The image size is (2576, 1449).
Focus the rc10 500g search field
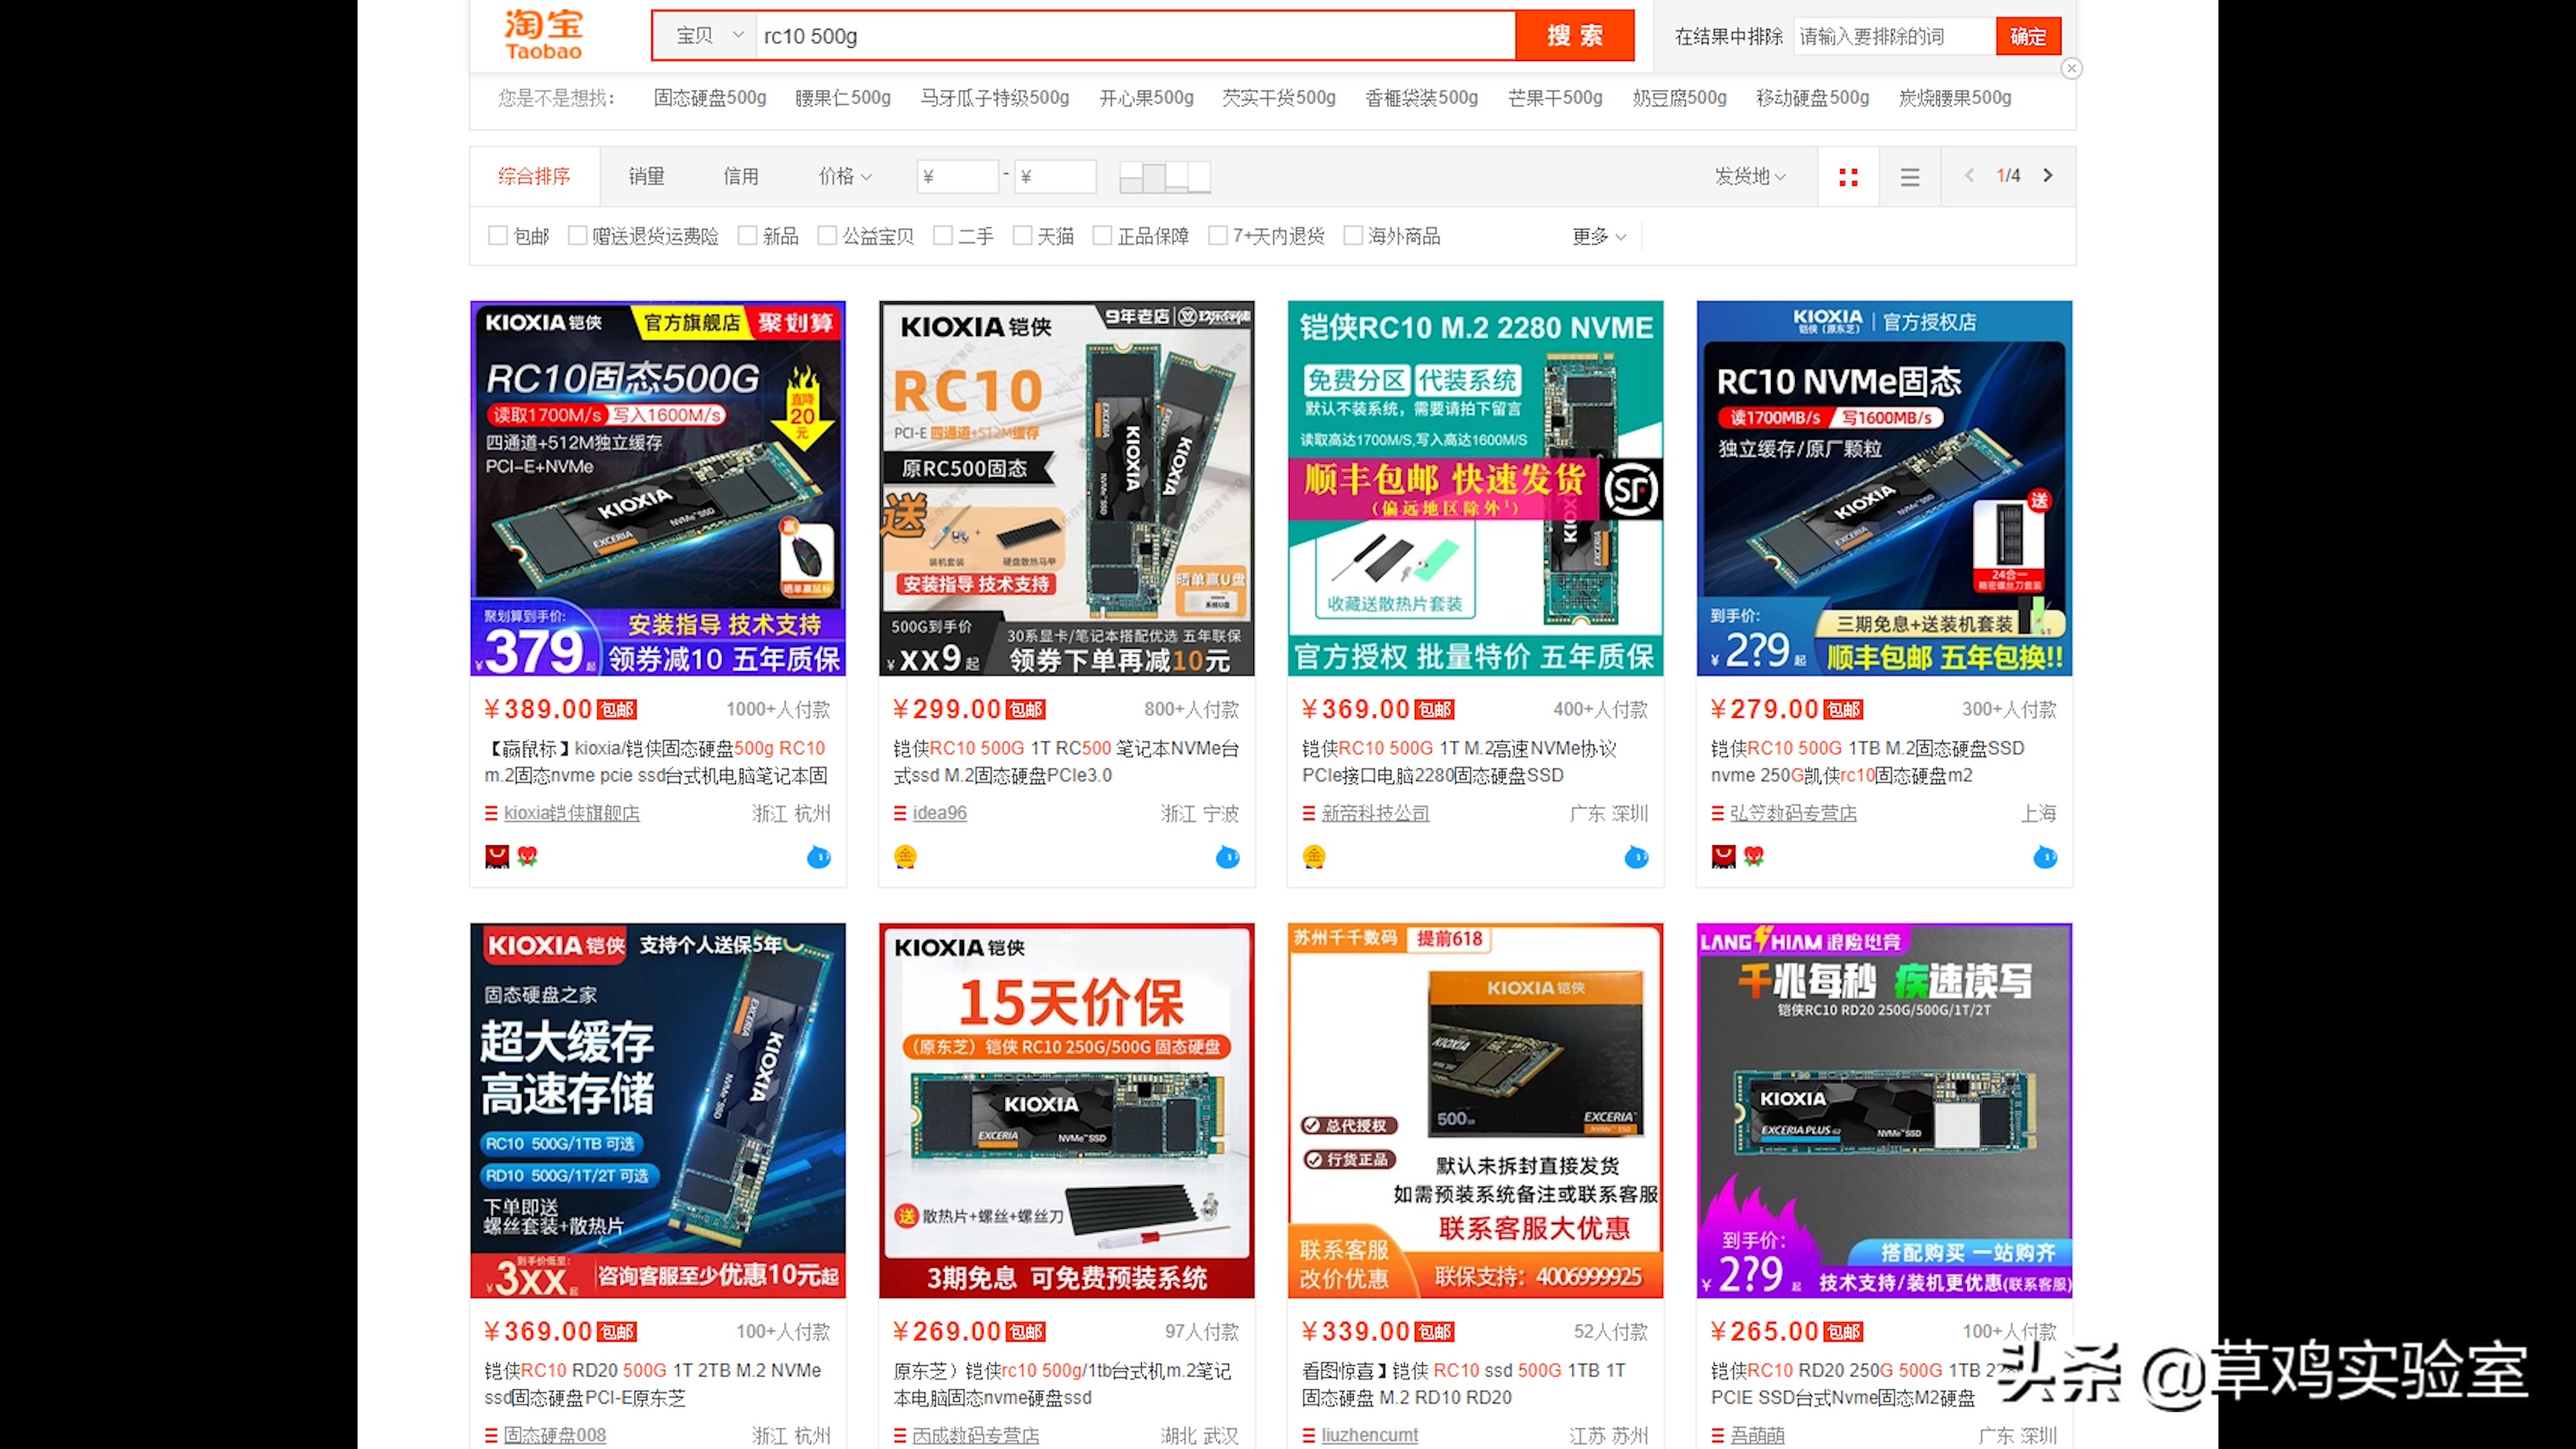pyautogui.click(x=1135, y=36)
